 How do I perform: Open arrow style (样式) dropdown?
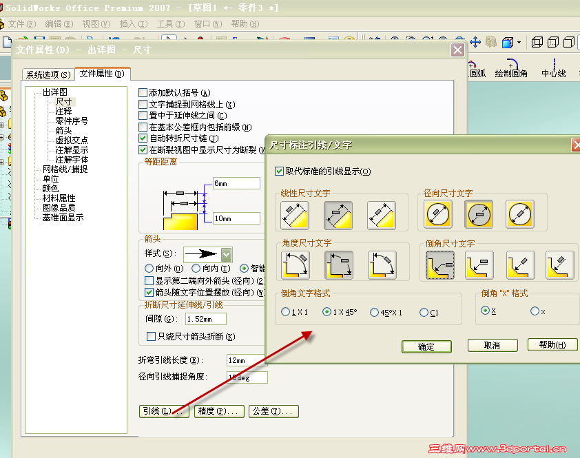click(x=227, y=255)
